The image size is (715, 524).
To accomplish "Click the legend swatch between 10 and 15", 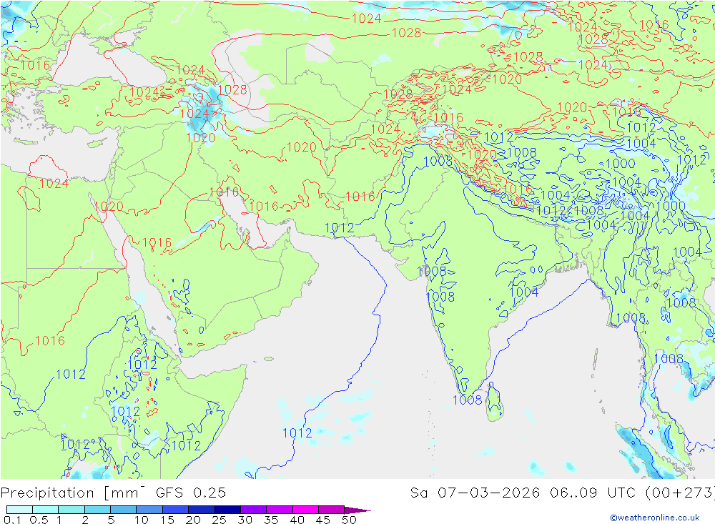I will point(149,510).
